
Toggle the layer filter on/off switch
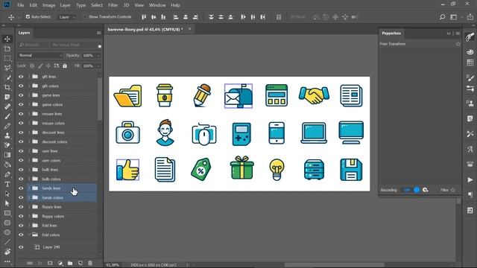pos(99,46)
